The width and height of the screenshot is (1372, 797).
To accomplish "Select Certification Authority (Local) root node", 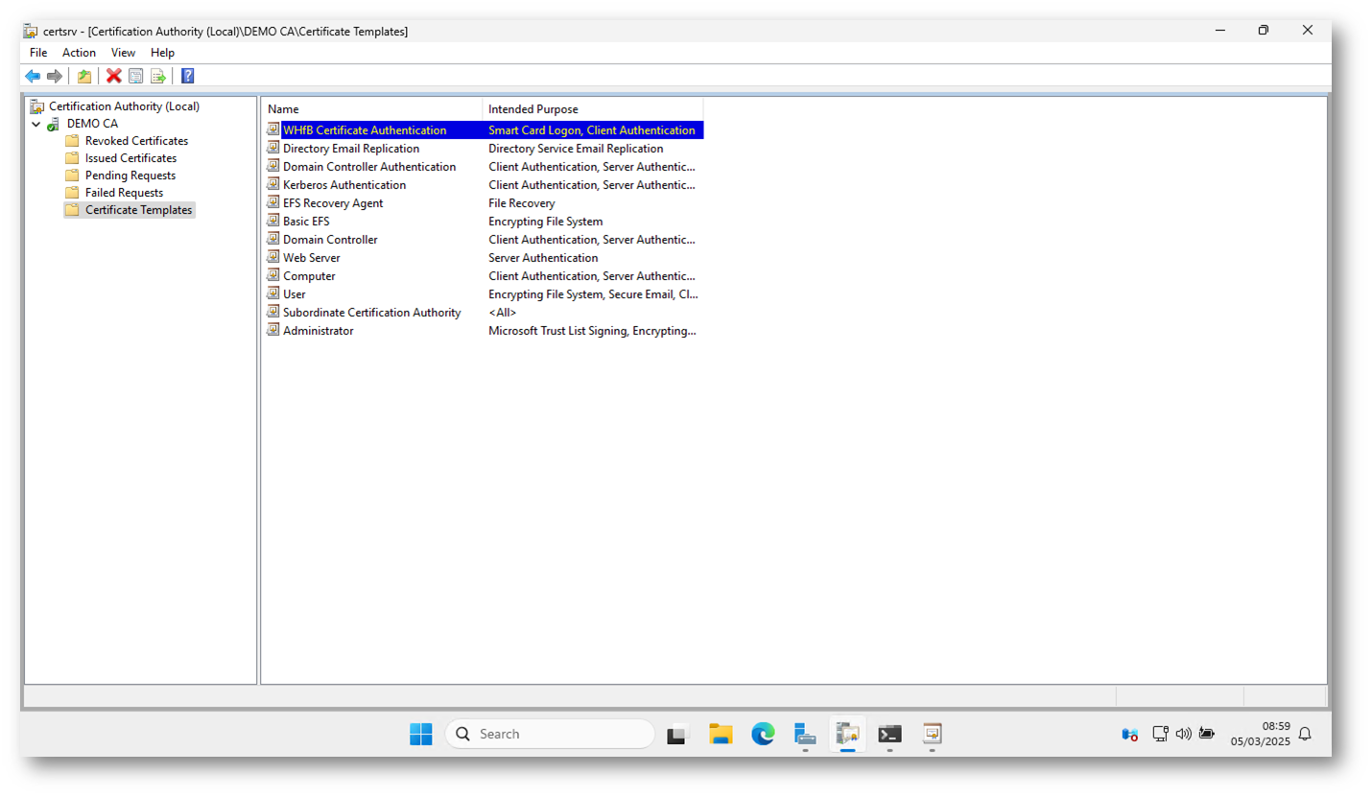I will point(125,106).
